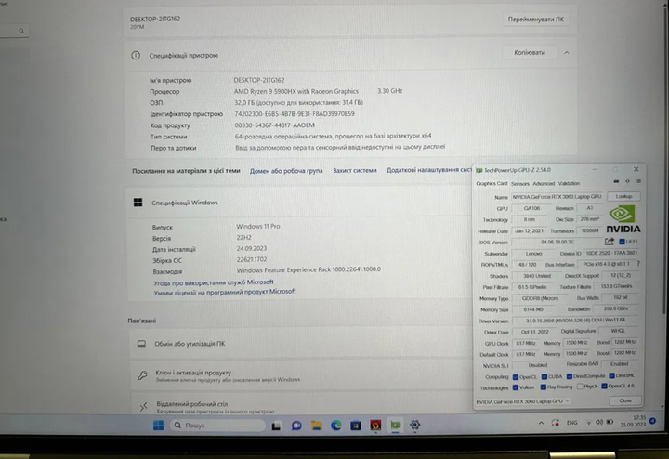The height and width of the screenshot is (459, 669).
Task: Open Захист системи link
Action: click(355, 170)
